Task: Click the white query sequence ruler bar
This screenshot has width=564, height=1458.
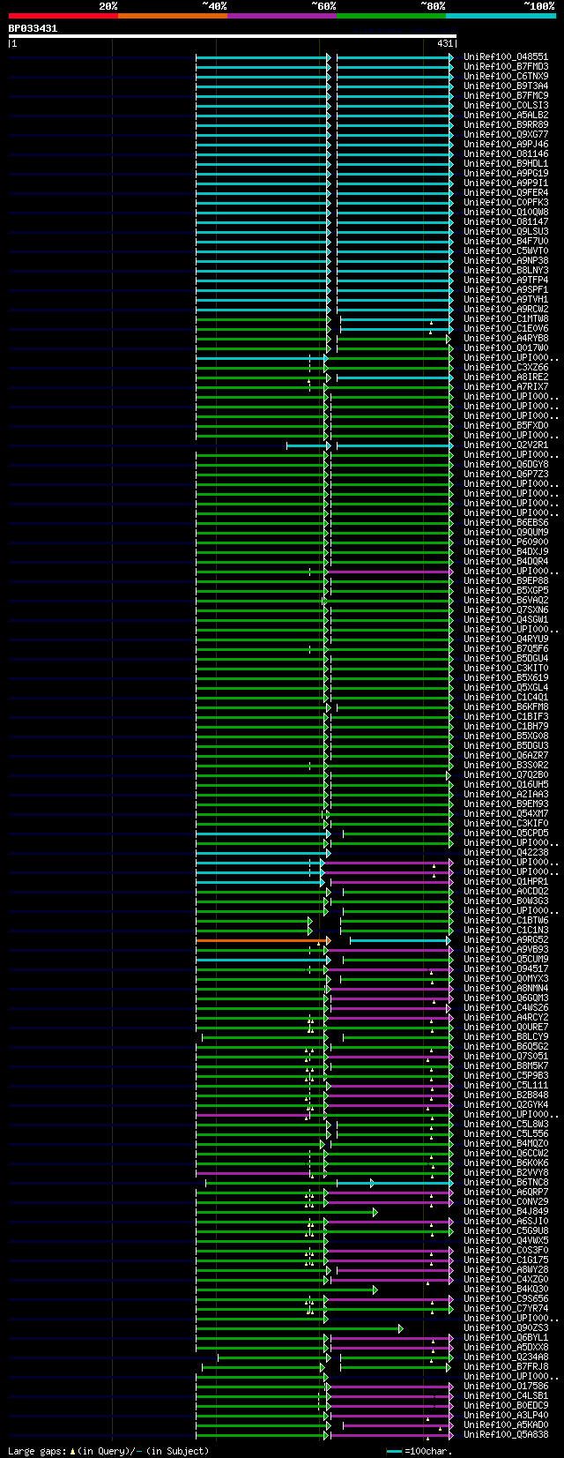Action: coord(233,36)
